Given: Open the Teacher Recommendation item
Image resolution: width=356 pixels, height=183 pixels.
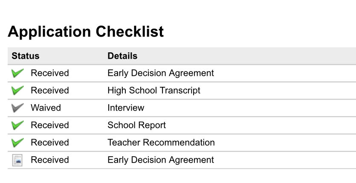Looking at the screenshot, I should coord(161,143).
